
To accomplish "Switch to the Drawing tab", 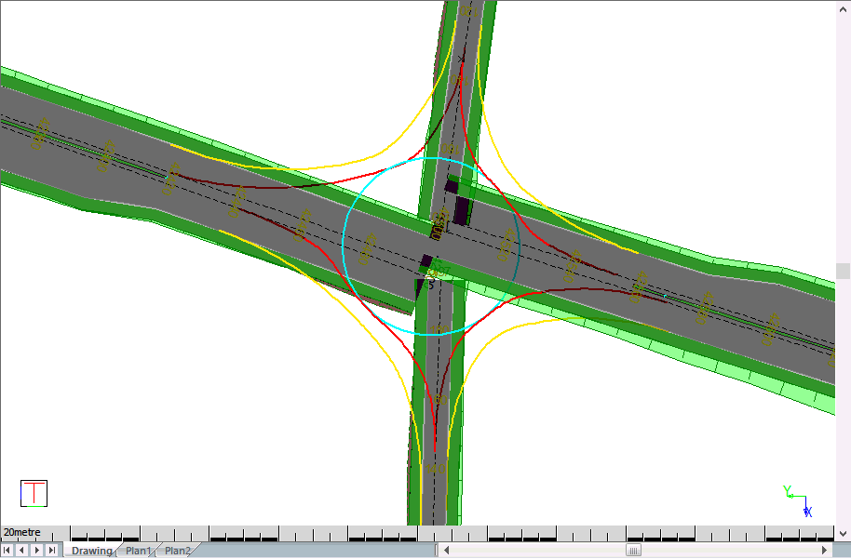I will [91, 551].
